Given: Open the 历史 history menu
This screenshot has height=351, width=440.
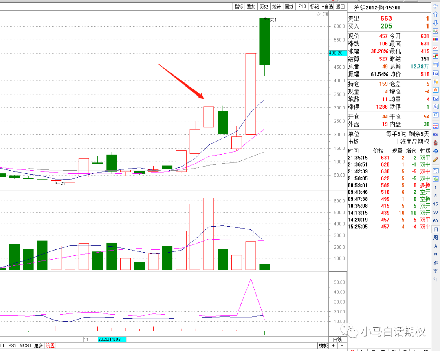Looking at the screenshot, I should coord(264,7).
